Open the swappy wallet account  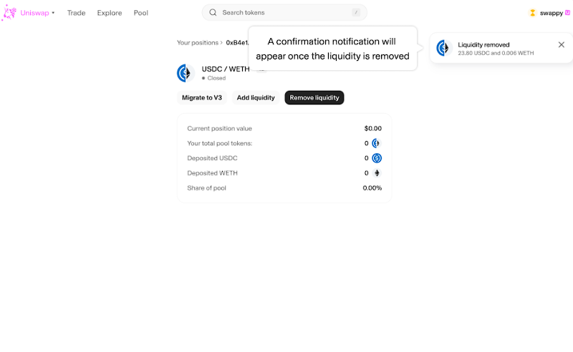coord(550,13)
